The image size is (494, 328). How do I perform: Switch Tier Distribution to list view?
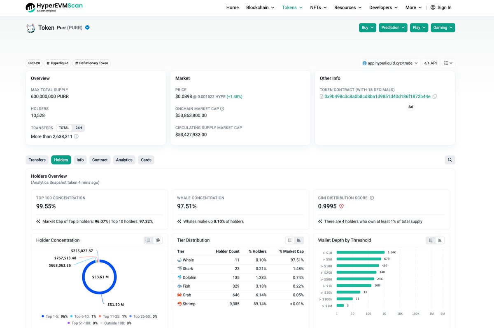[x=290, y=240]
